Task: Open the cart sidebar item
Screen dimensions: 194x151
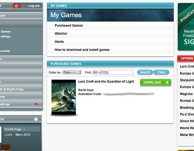Action: coord(21,16)
